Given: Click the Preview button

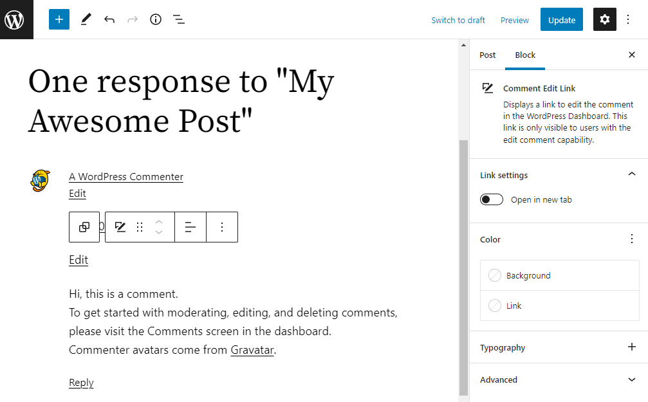Looking at the screenshot, I should coord(515,20).
